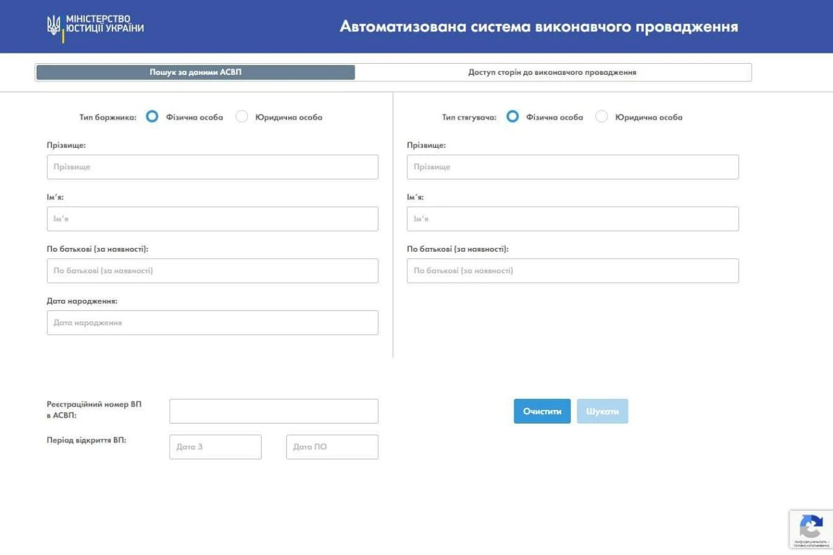Click the Шукати button

[602, 411]
